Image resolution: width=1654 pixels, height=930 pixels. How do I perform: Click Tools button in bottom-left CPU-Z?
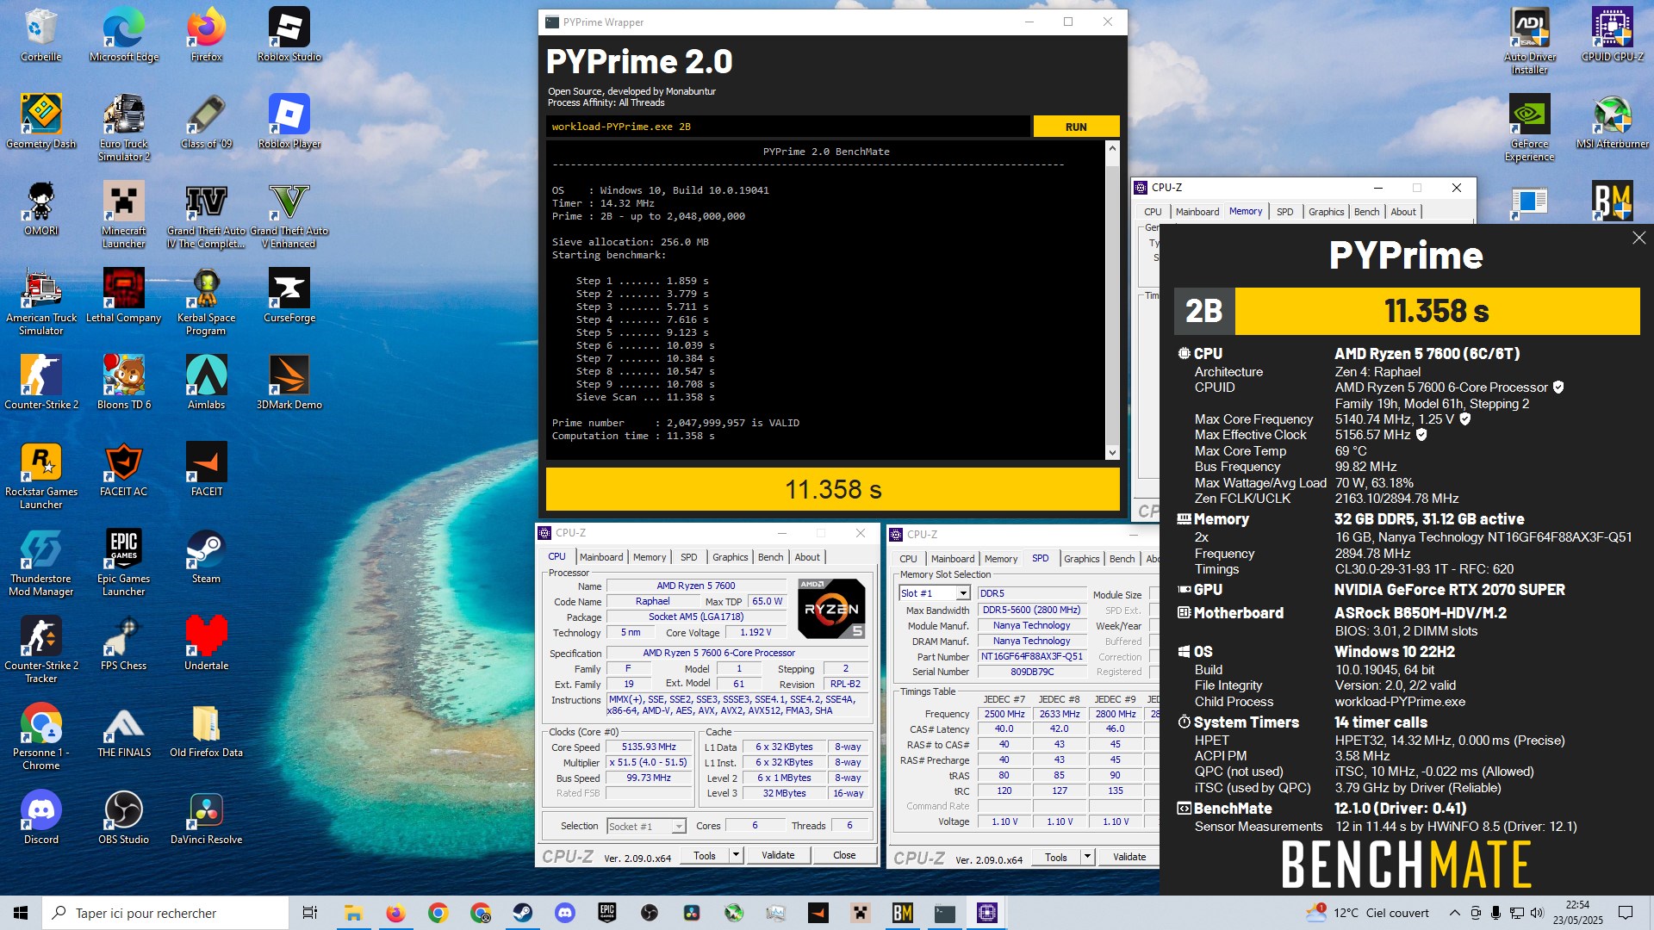(705, 855)
